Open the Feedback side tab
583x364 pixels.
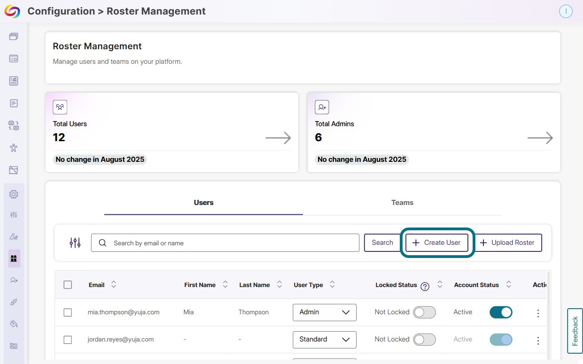point(575,331)
